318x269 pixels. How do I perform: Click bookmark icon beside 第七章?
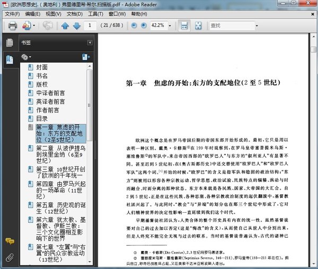pos(31,247)
